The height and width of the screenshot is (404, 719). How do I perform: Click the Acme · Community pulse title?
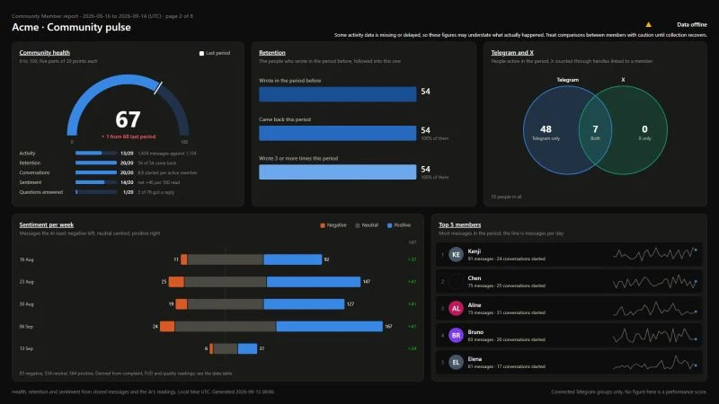click(71, 27)
